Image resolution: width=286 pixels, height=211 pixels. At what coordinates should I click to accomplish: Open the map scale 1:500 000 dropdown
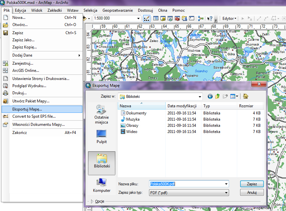click(x=138, y=19)
